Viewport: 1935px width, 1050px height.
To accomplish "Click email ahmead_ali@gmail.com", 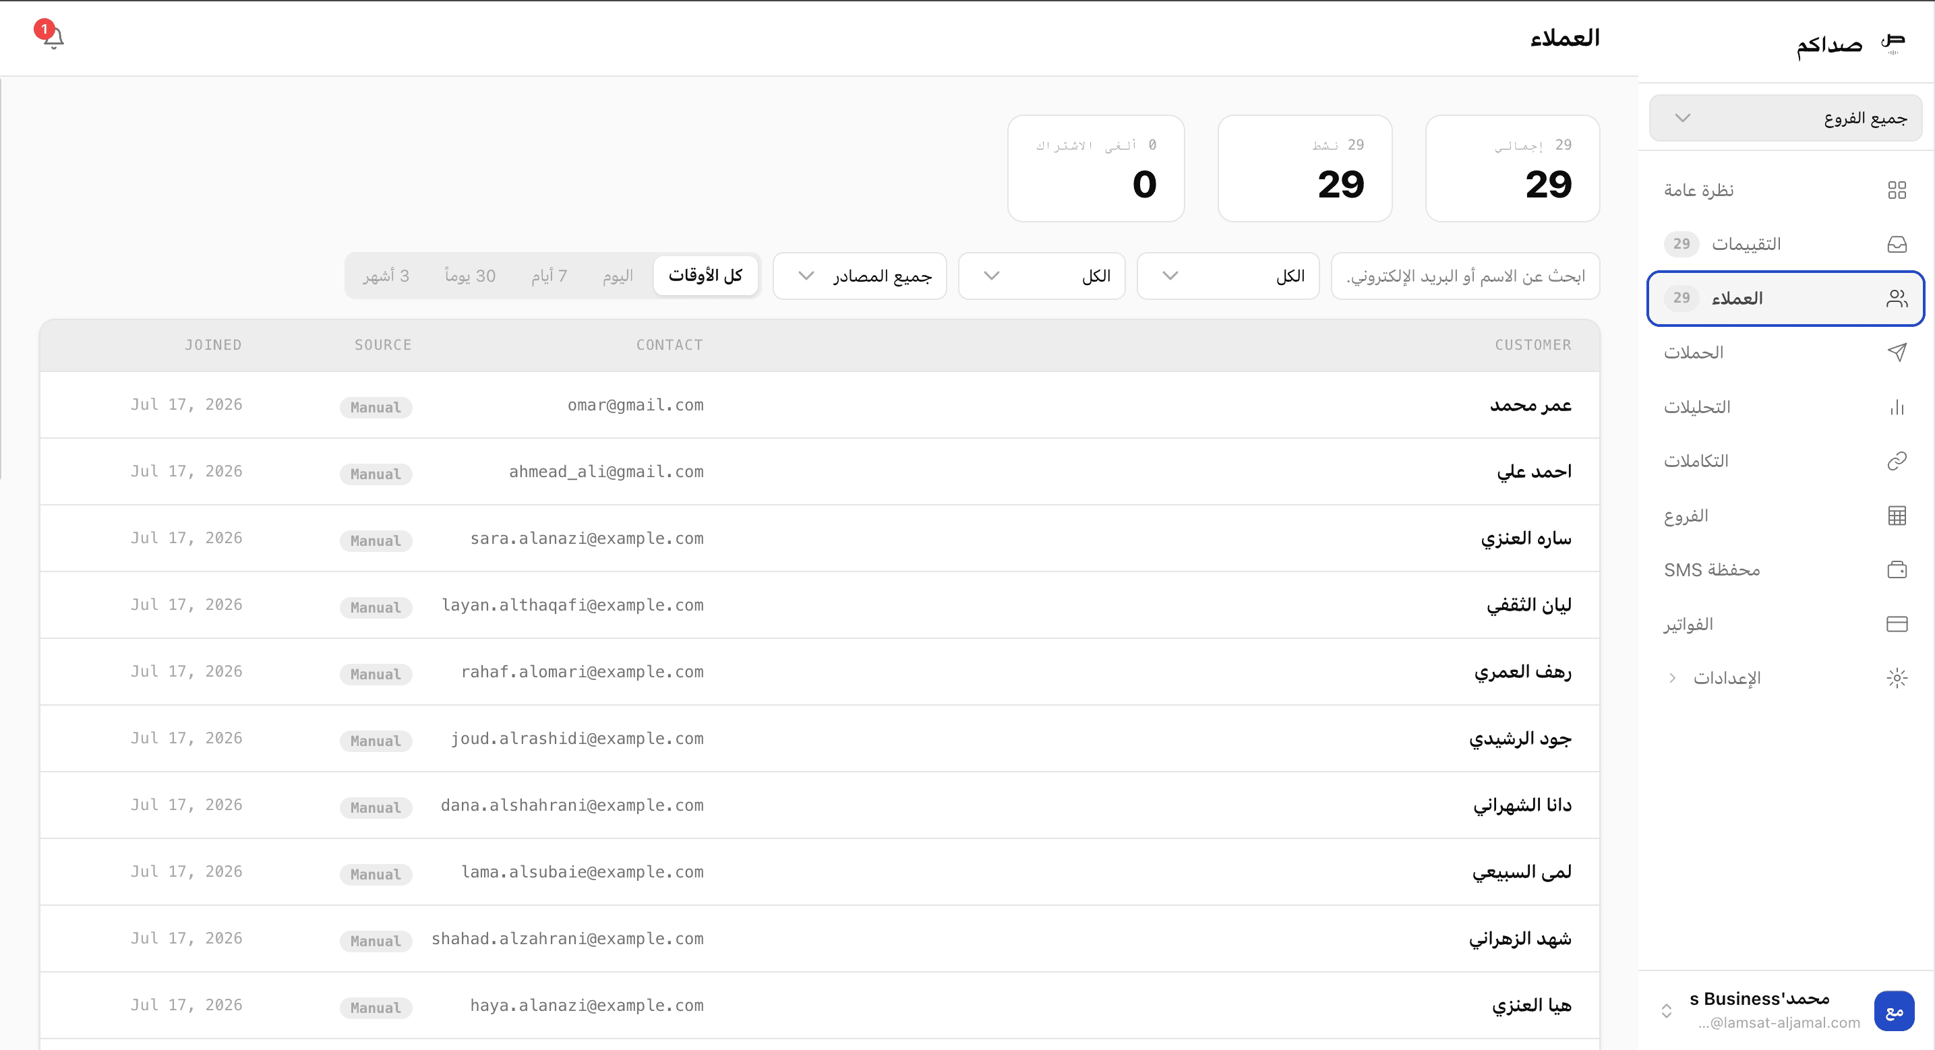I will 606,472.
